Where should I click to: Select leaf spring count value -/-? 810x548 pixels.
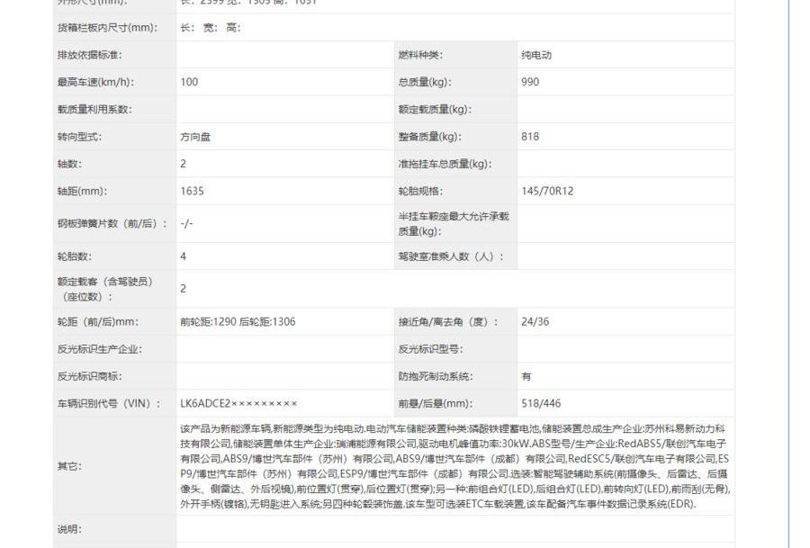pyautogui.click(x=186, y=223)
